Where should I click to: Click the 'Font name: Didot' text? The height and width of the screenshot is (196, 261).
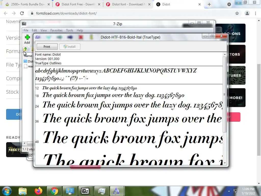pyautogui.click(x=48, y=55)
